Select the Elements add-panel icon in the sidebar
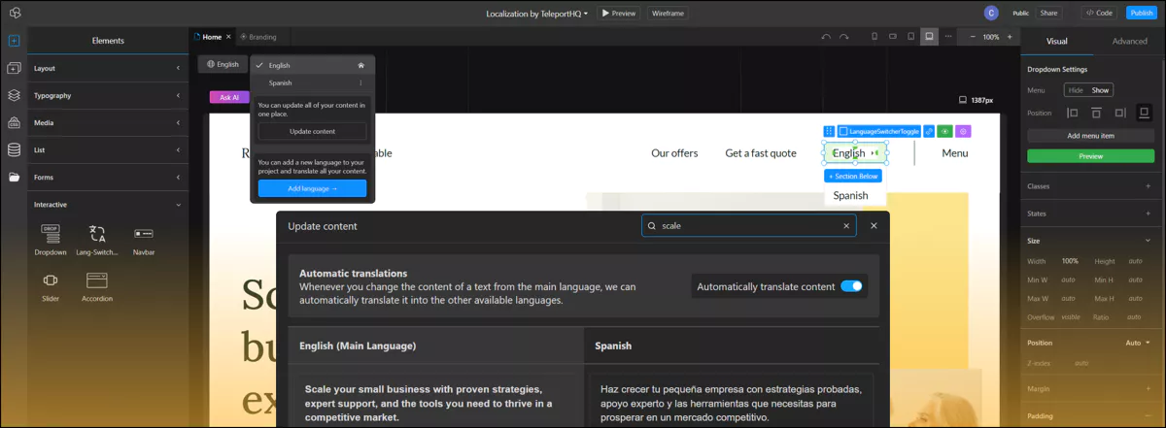The height and width of the screenshot is (428, 1166). [x=14, y=41]
